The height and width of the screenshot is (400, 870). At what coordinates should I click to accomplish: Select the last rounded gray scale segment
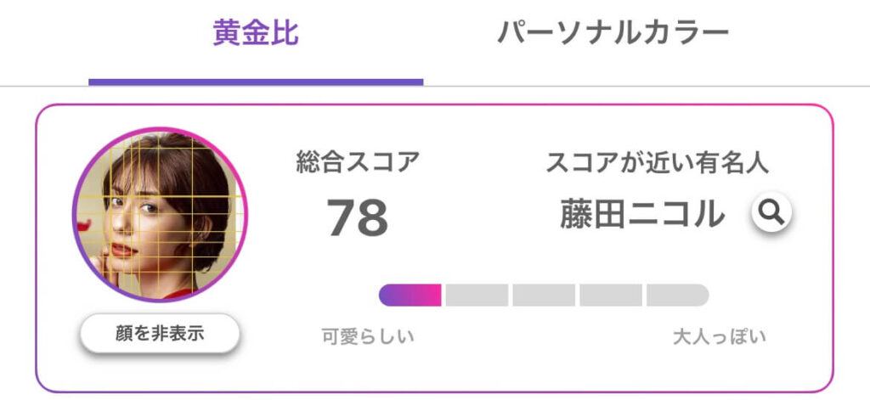[678, 296]
